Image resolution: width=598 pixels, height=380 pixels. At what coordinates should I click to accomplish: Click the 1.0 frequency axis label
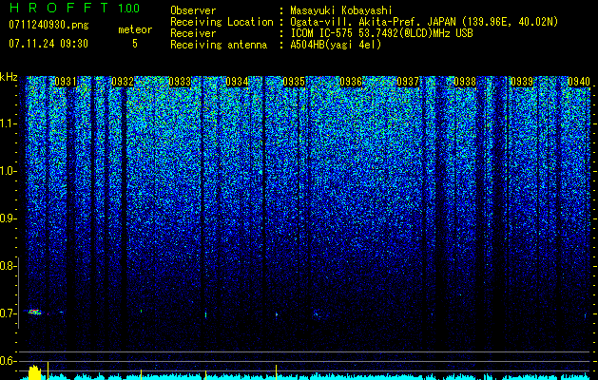click(x=8, y=171)
